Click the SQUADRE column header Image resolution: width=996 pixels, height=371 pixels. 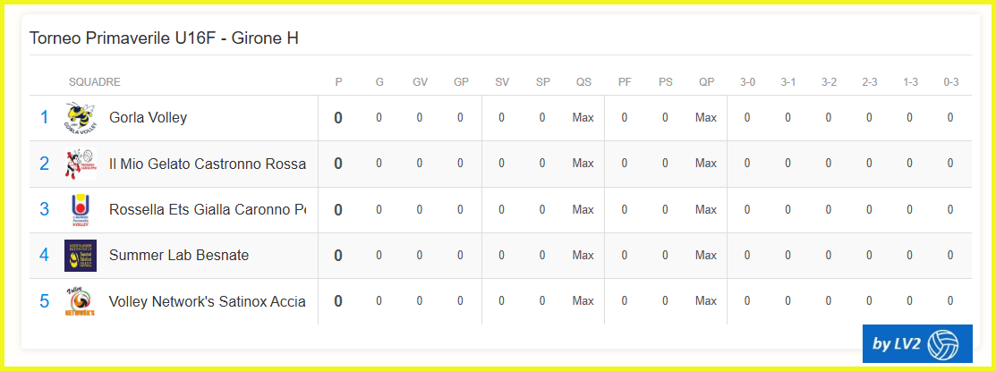coord(94,82)
